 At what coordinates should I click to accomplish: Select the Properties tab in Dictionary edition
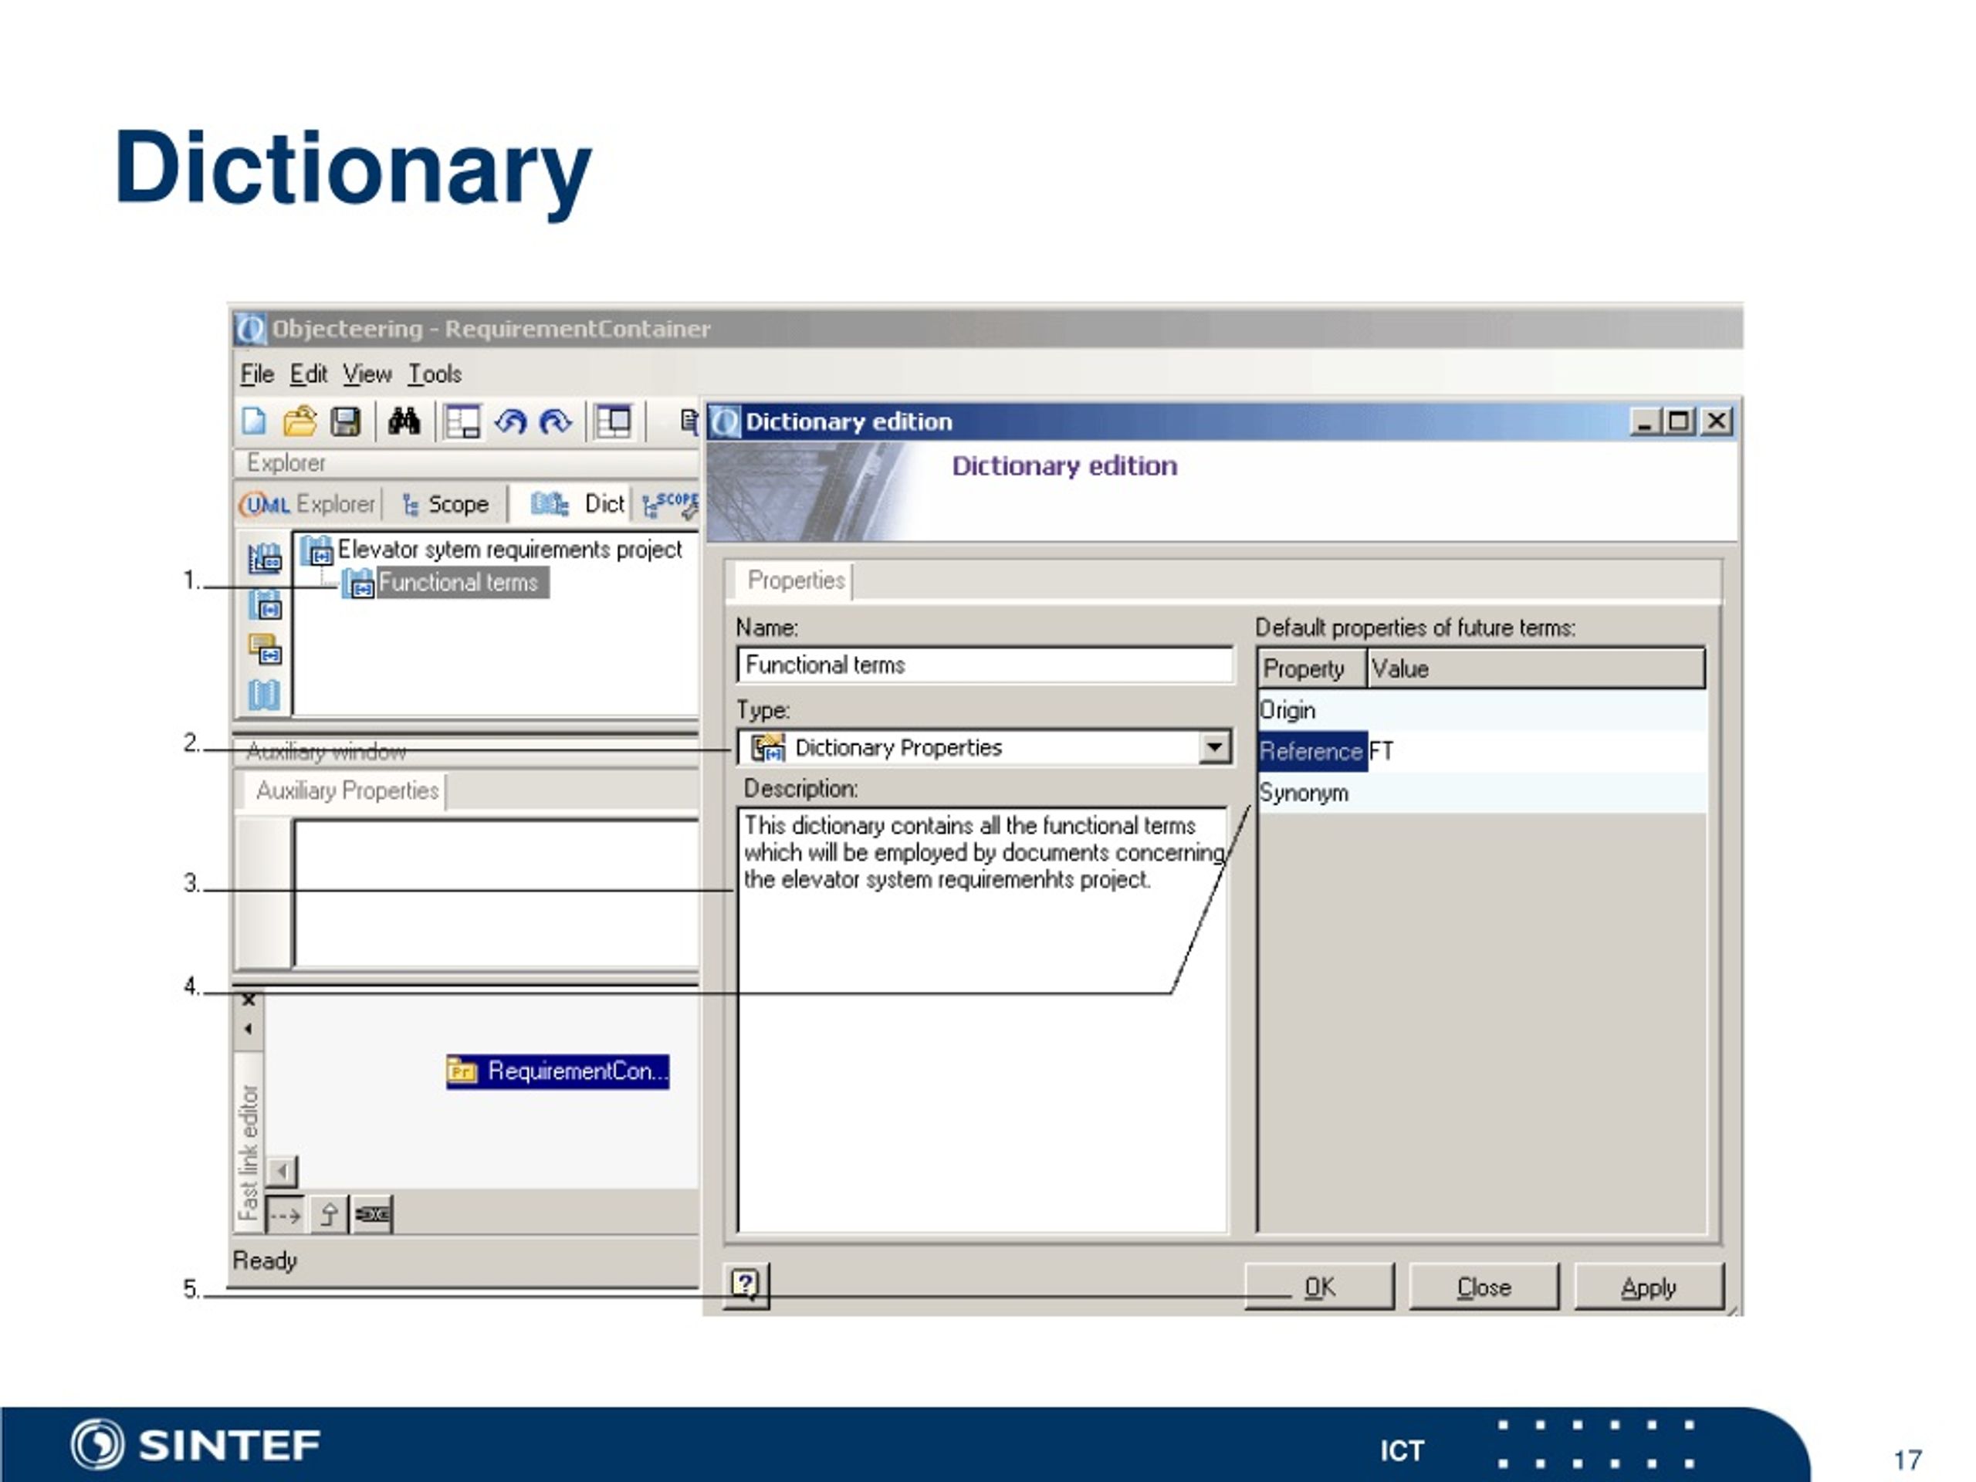point(794,580)
